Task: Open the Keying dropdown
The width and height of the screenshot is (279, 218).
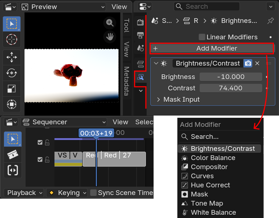Action: click(x=68, y=193)
